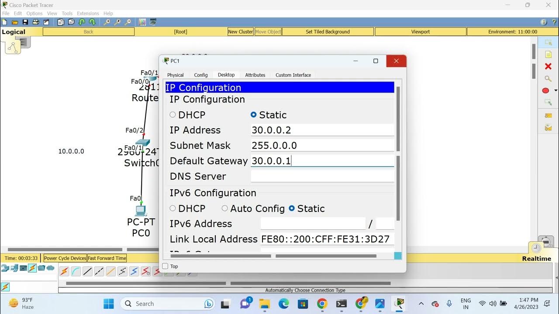Click the Viewport button

[x=421, y=32]
